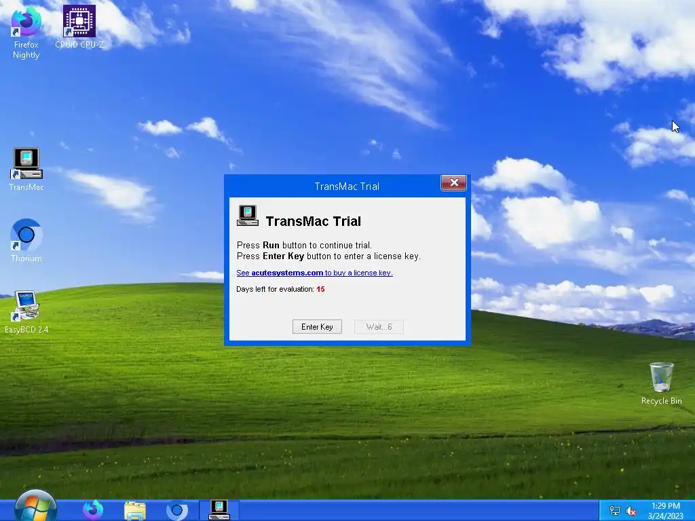The height and width of the screenshot is (521, 695).
Task: Launch Thorium browser from the taskbar
Action: pyautogui.click(x=177, y=510)
